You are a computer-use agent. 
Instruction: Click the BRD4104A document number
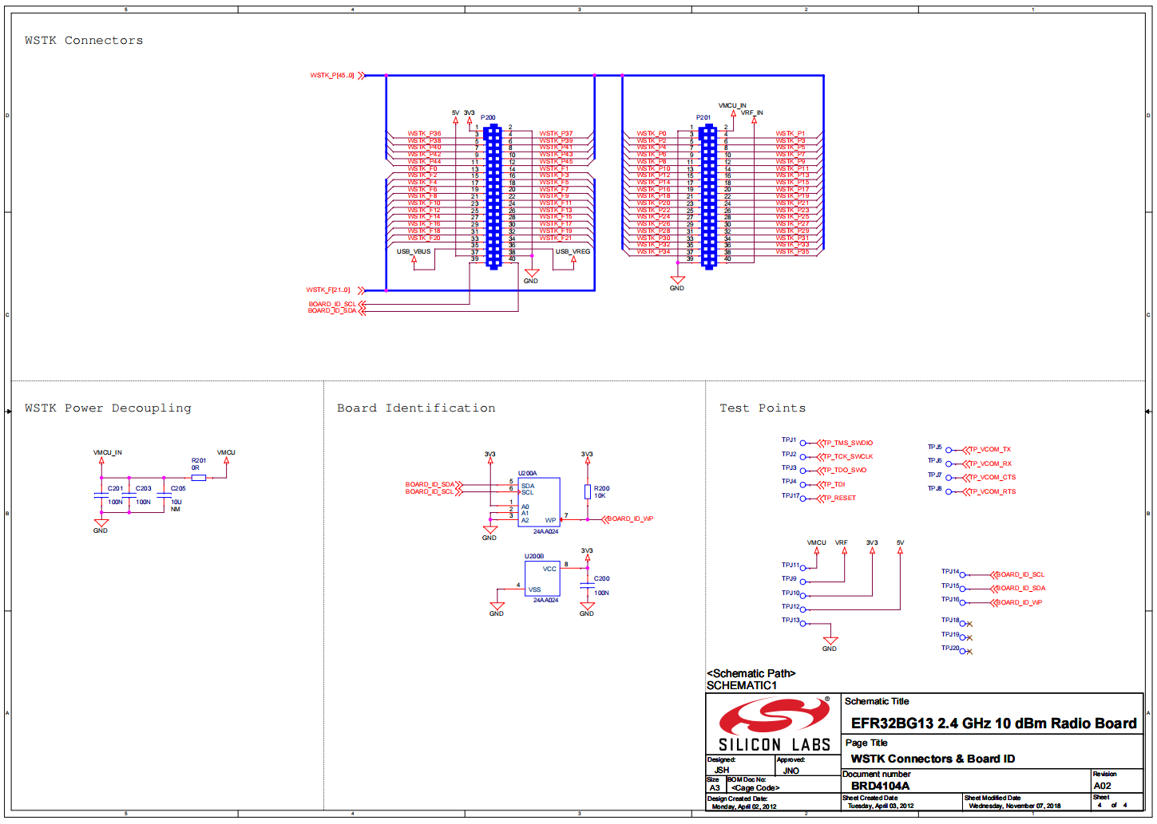pyautogui.click(x=880, y=786)
